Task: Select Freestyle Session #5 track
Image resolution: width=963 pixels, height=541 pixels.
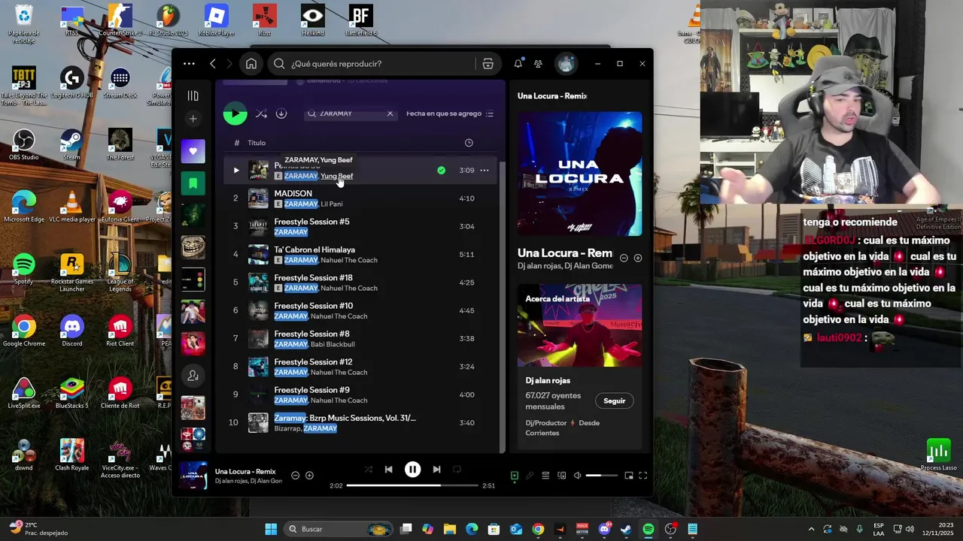Action: click(x=361, y=226)
